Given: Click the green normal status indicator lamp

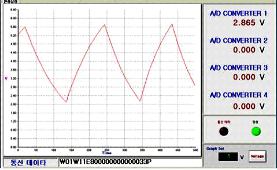Looking at the screenshot, I should click(256, 131).
